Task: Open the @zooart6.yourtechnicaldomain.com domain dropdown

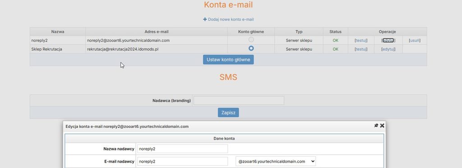Action: (276, 161)
